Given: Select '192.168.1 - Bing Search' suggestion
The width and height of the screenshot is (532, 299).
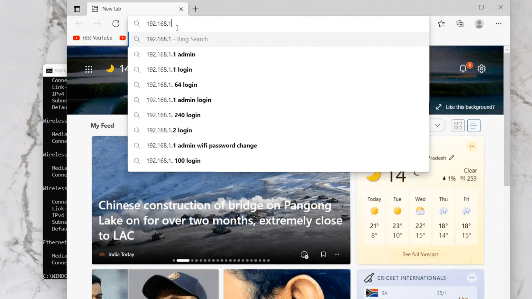Looking at the screenshot, I should (278, 39).
